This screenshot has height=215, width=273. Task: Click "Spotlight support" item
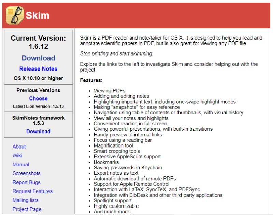113,201
